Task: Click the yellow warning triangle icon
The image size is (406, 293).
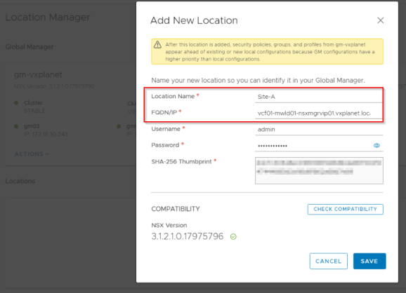Action: coord(157,45)
